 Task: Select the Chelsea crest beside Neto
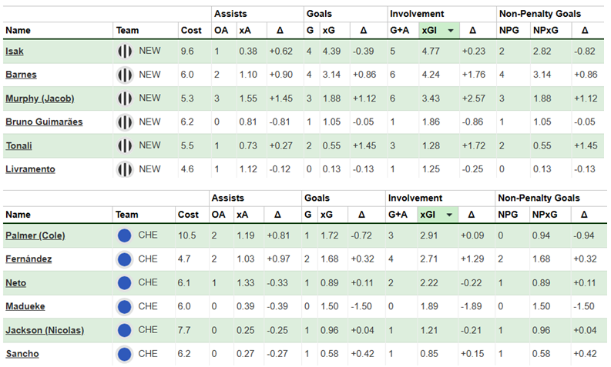(125, 282)
